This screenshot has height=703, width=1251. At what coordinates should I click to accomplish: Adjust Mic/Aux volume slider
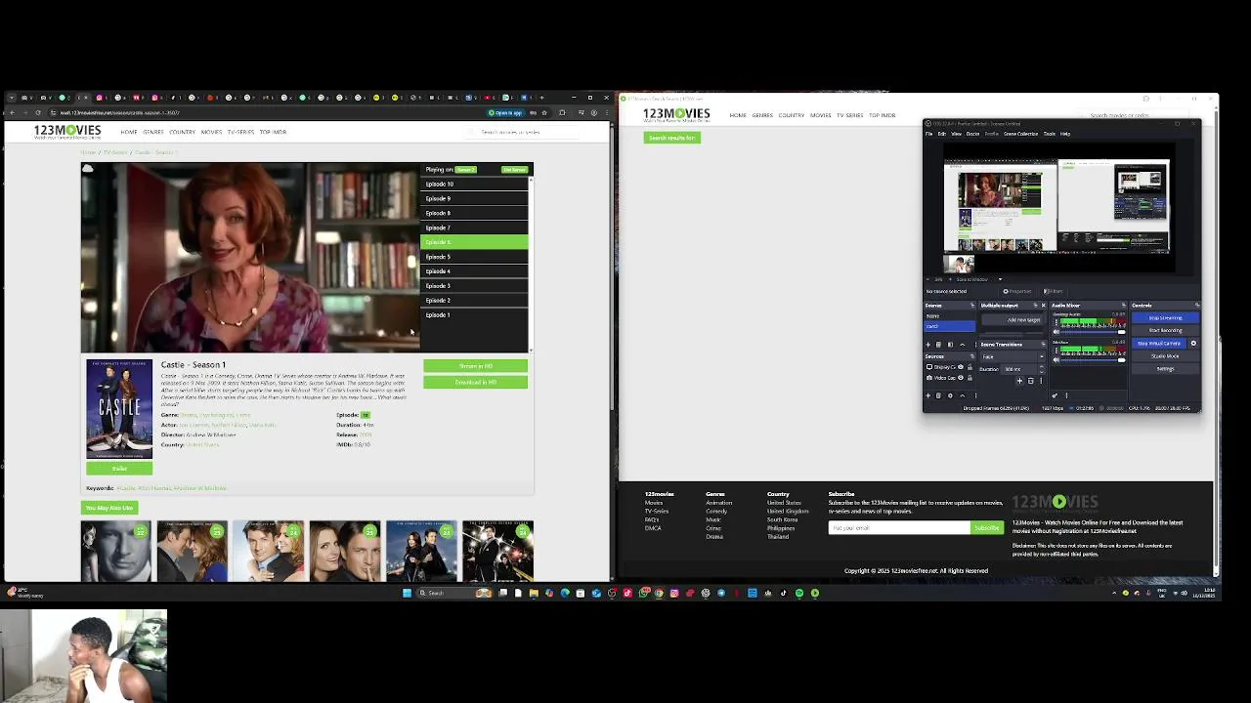tap(1093, 360)
